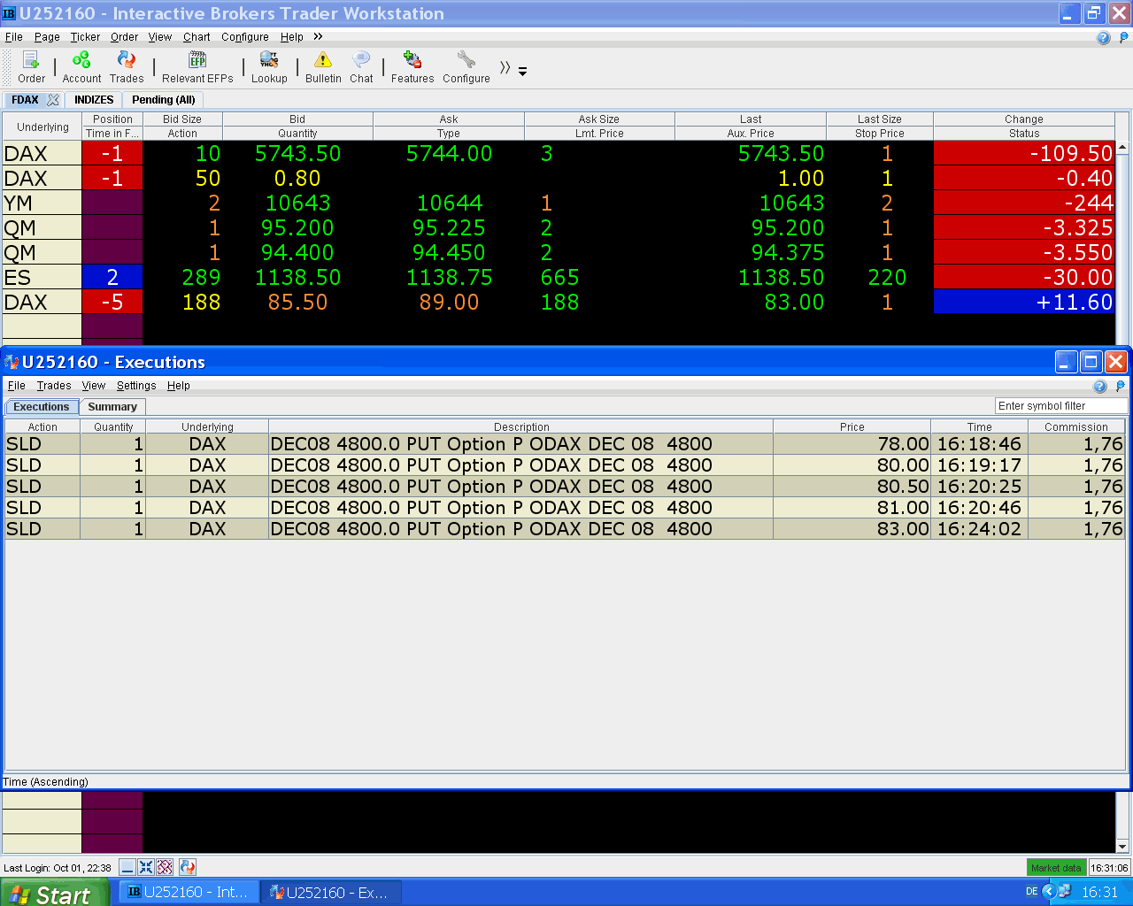
Task: Click the pin icon in Executions window
Action: click(x=1120, y=386)
